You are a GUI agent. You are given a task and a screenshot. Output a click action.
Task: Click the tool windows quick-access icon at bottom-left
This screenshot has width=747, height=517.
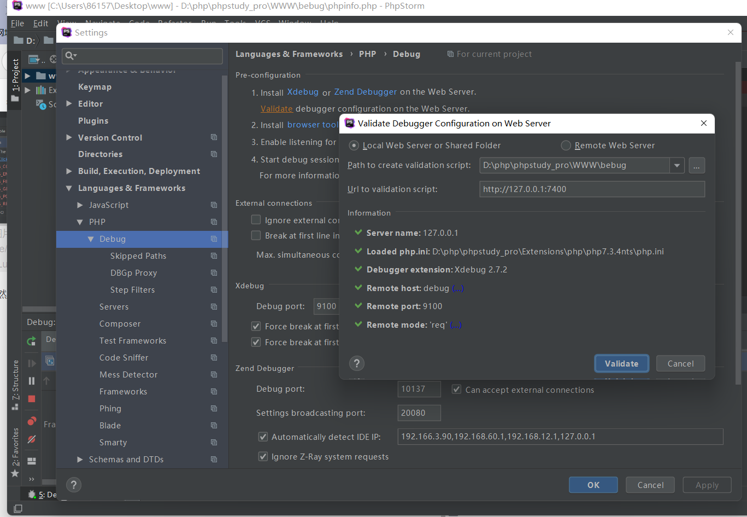point(17,509)
